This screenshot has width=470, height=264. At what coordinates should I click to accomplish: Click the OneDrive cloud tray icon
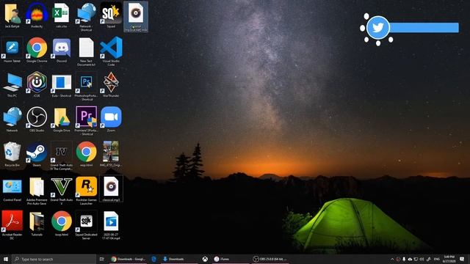[410, 259]
